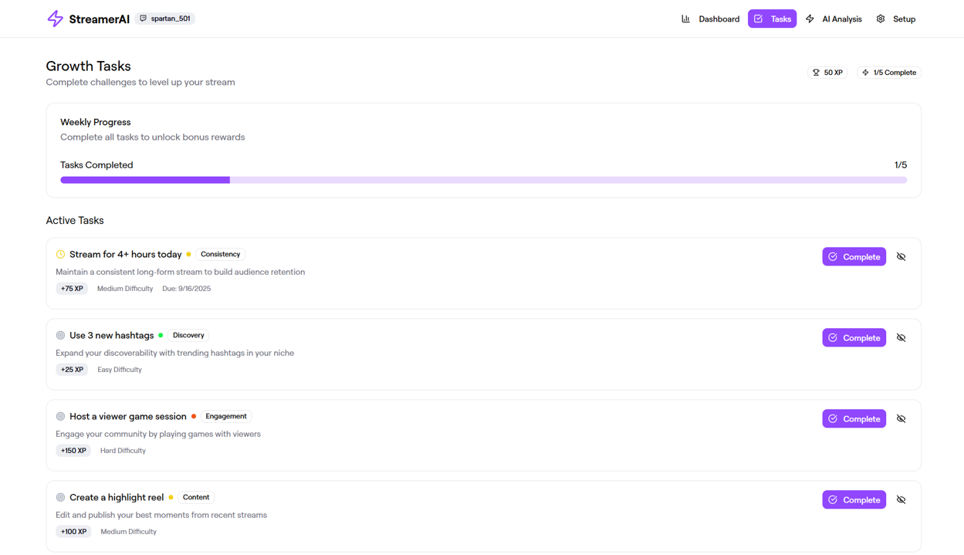964x555 pixels.
Task: Hide the Use 3 new hashtags task
Action: coord(901,337)
